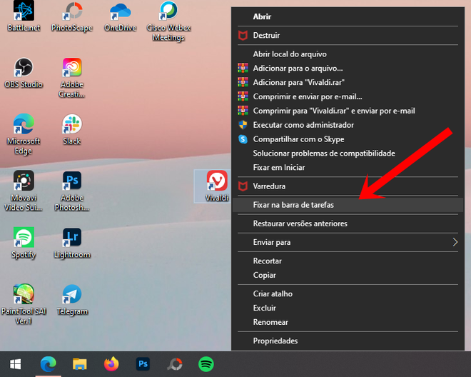Select McAfee Destruir menu entry
This screenshot has width=471, height=377.
[x=348, y=36]
